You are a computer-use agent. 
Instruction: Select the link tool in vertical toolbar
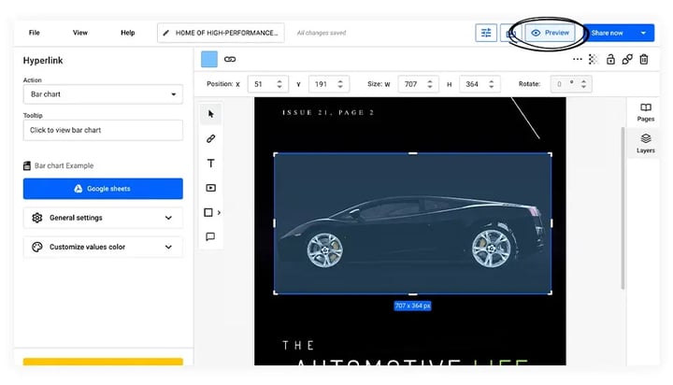tap(210, 138)
